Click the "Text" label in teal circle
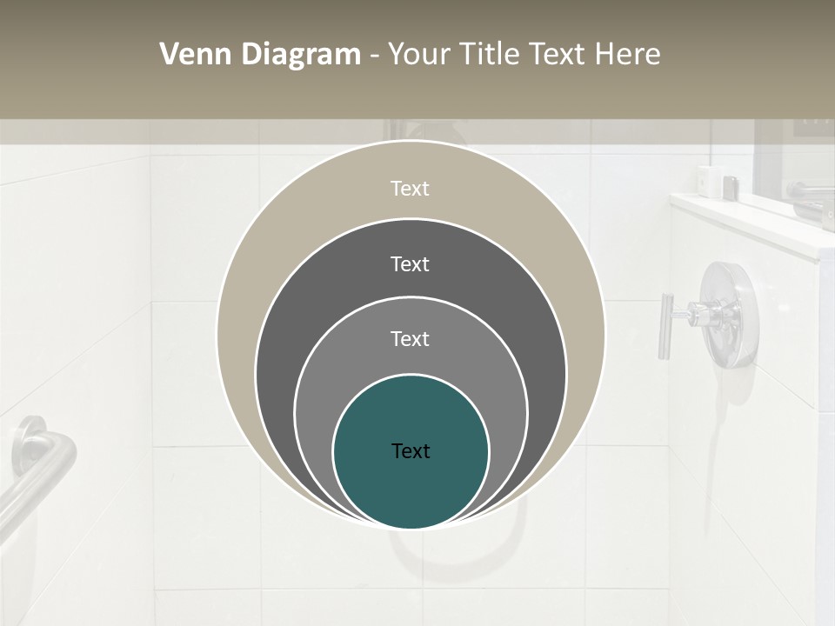Viewport: 835px width, 626px height. click(x=411, y=450)
